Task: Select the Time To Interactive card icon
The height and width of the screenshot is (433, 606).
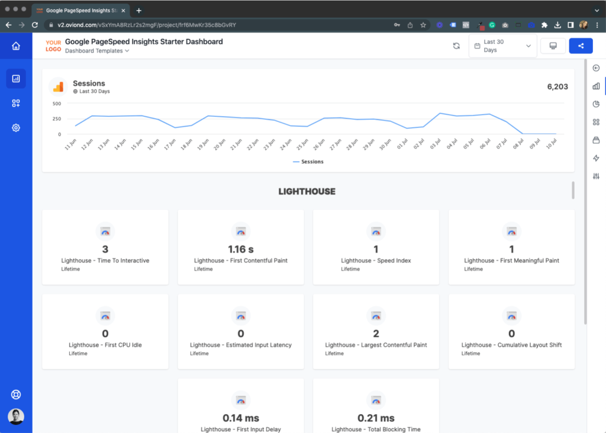Action: 105,231
